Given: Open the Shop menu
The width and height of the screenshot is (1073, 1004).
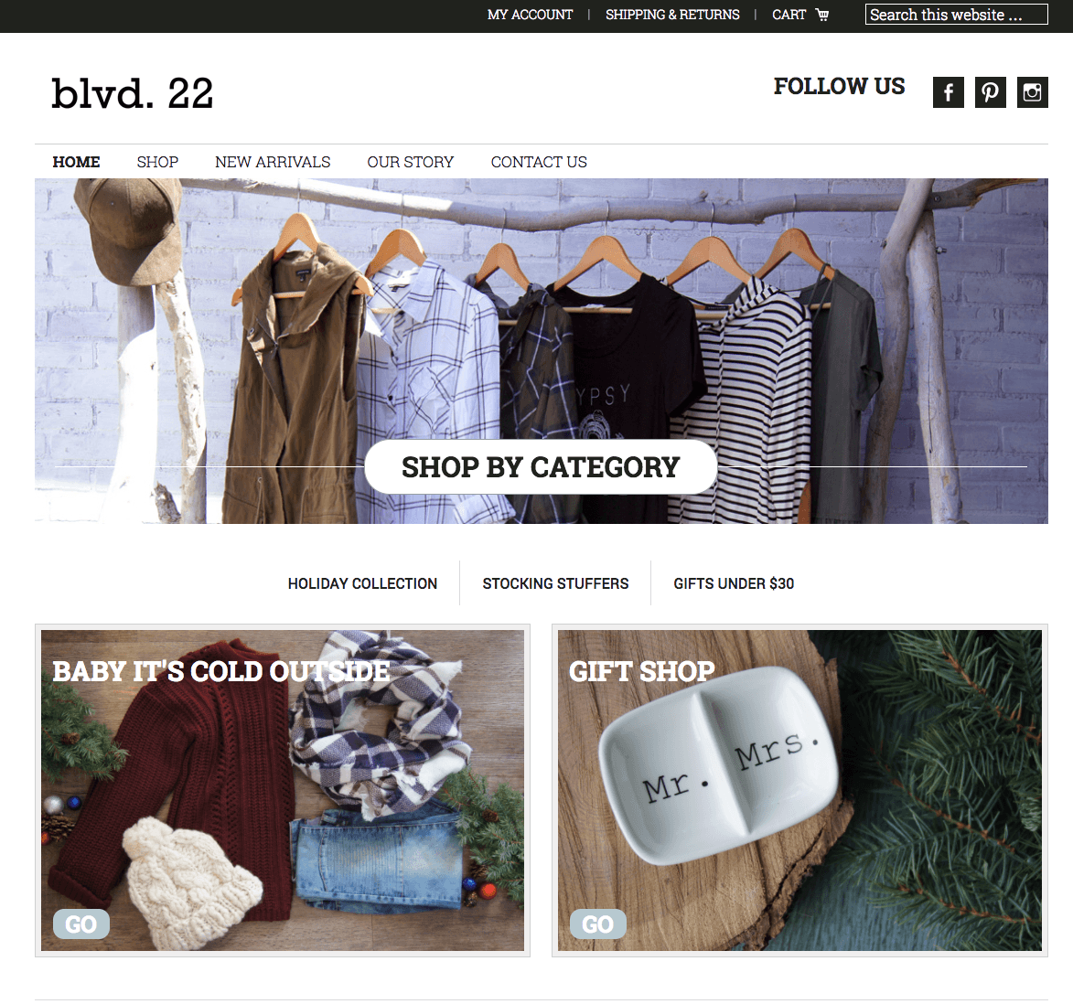Looking at the screenshot, I should tap(157, 162).
